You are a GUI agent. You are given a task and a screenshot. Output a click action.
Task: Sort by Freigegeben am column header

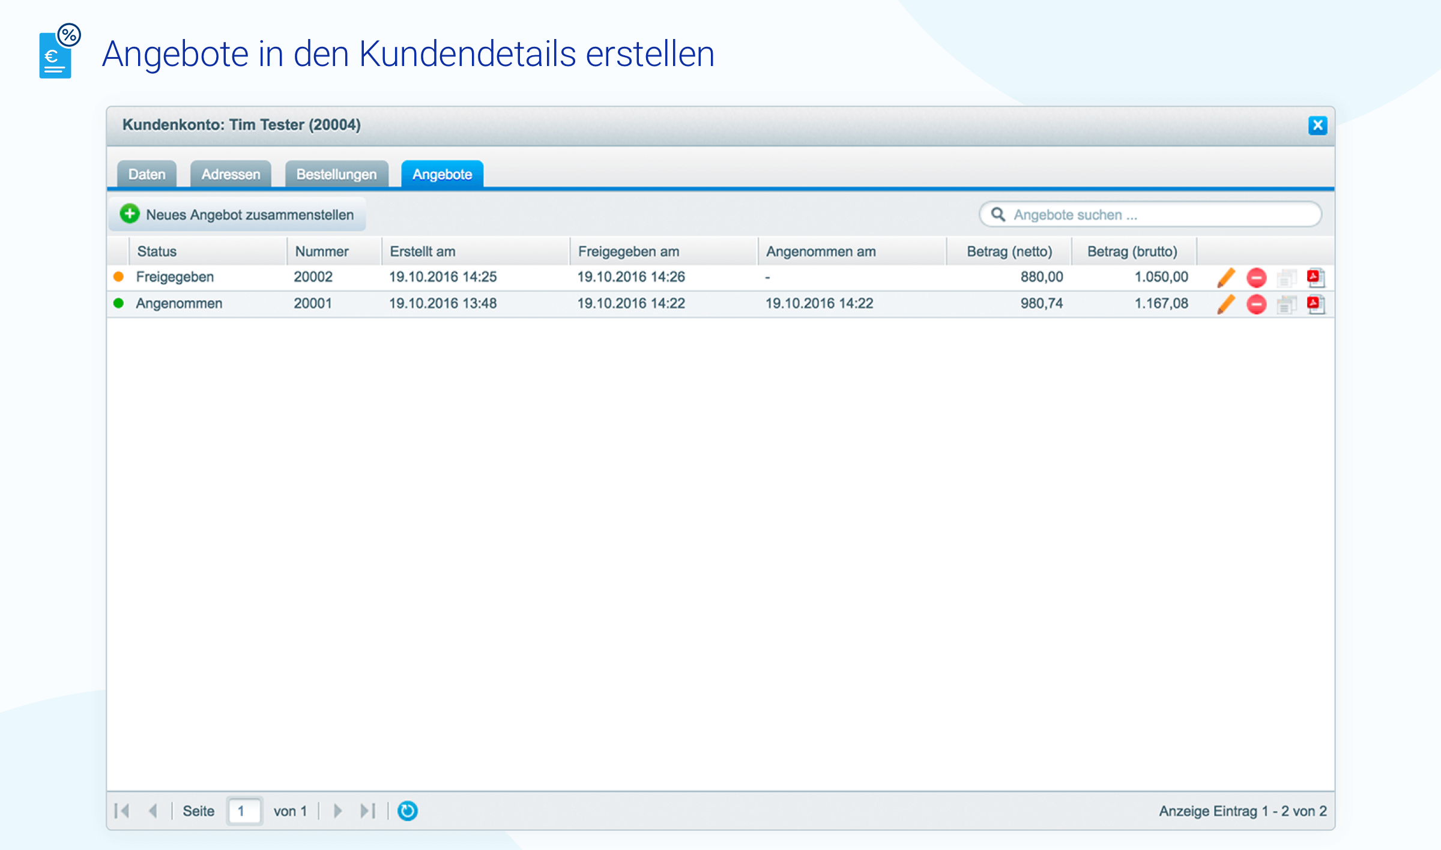coord(663,252)
